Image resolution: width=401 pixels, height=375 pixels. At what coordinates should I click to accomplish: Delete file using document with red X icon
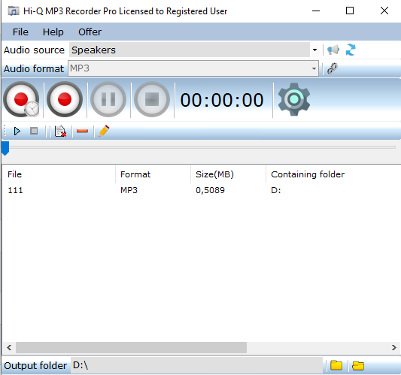(60, 132)
